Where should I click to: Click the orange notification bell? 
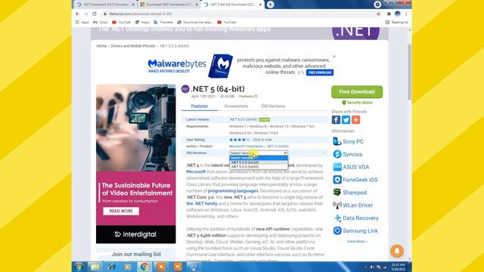pyautogui.click(x=397, y=251)
